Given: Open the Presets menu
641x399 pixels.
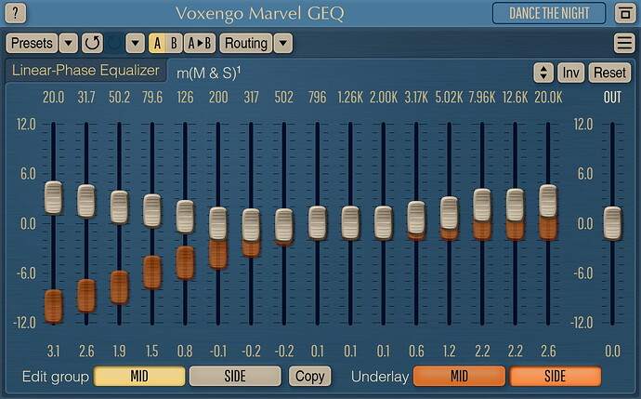Looking at the screenshot, I should [32, 43].
